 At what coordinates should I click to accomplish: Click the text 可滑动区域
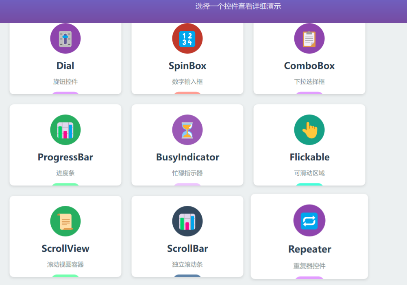tap(309, 173)
